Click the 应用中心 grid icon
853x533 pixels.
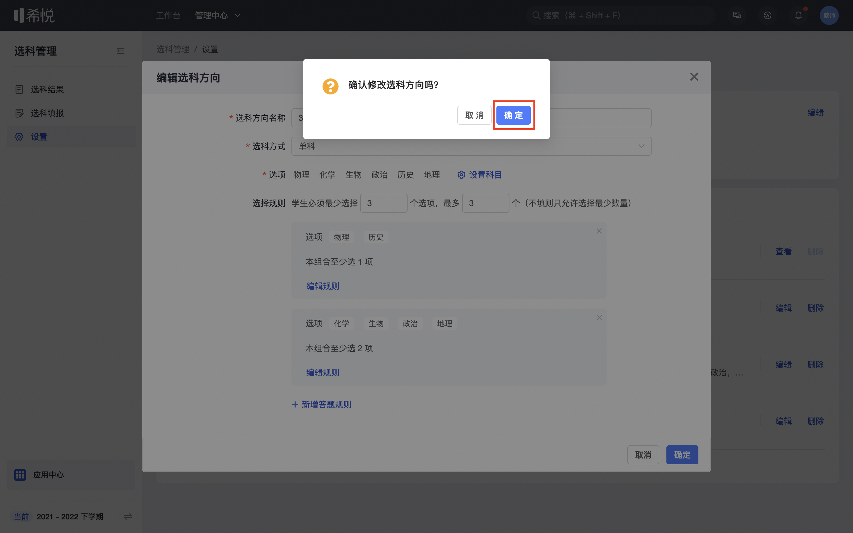point(20,475)
